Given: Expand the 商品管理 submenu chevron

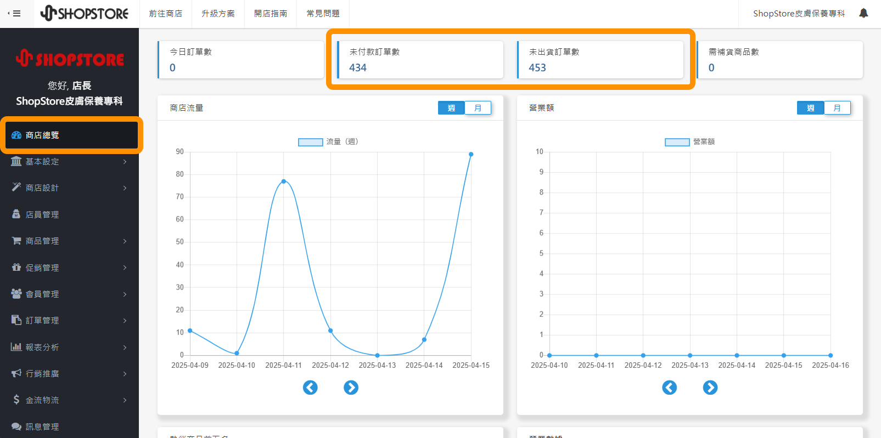Looking at the screenshot, I should [125, 241].
